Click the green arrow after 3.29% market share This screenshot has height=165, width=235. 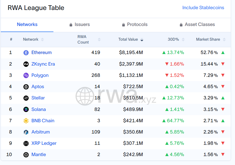point(223,98)
